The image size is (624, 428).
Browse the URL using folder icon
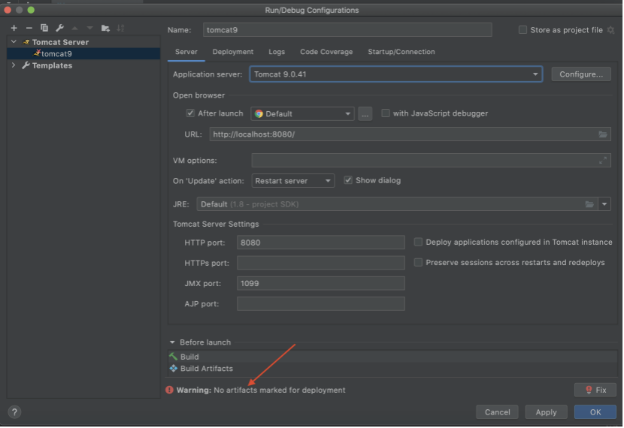pyautogui.click(x=603, y=134)
